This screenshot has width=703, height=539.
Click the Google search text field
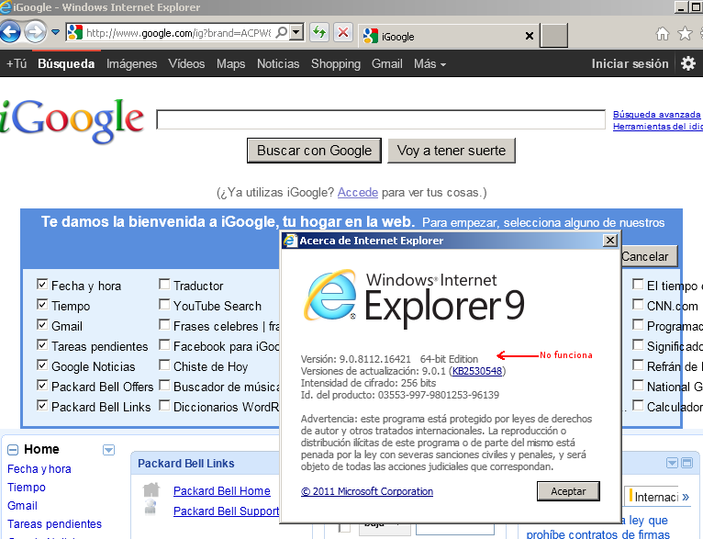pyautogui.click(x=383, y=120)
